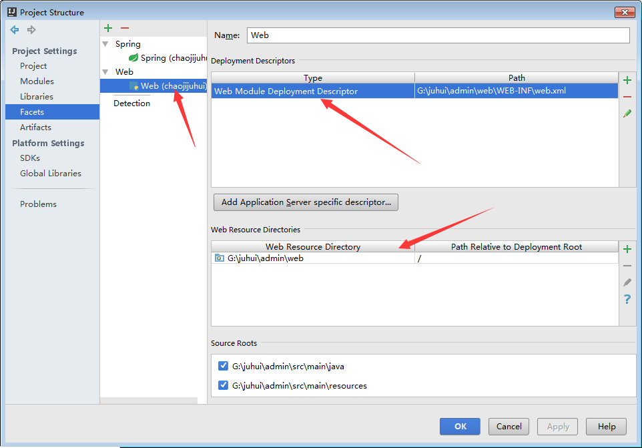Remove web resource directory minus icon
642x448 pixels.
(627, 266)
